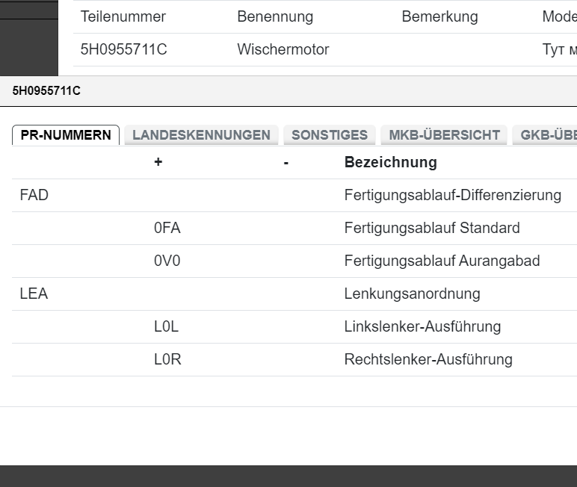Click the 0FA PR number
Screen dimensions: 577x487
click(x=167, y=228)
